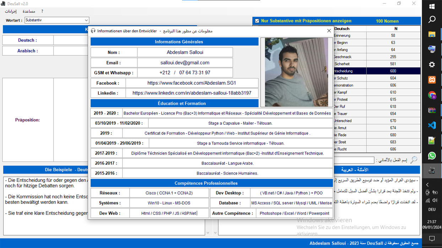Screen dimensions: 442x248
Task: Open the إجراءات menu
Action: pos(11,11)
